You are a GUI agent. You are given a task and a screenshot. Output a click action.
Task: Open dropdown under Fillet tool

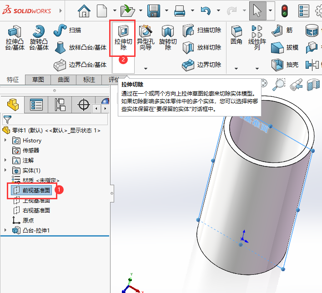point(236,69)
